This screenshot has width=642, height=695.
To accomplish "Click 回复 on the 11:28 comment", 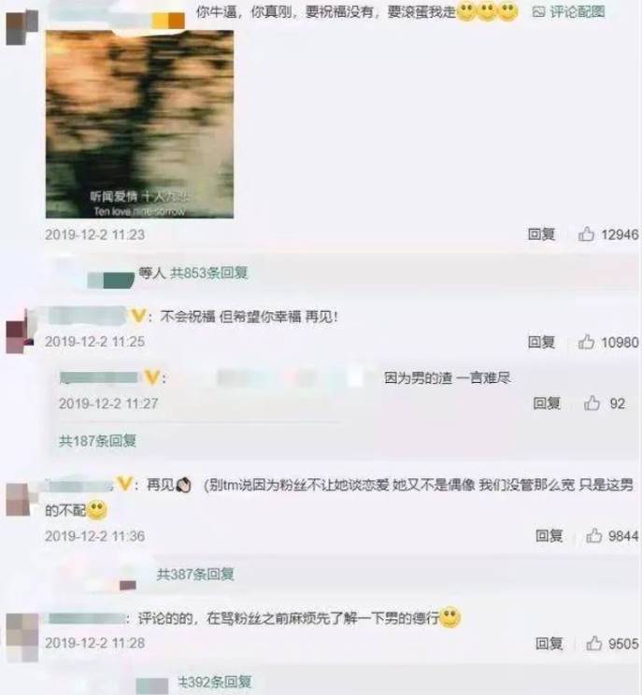I will tap(549, 643).
